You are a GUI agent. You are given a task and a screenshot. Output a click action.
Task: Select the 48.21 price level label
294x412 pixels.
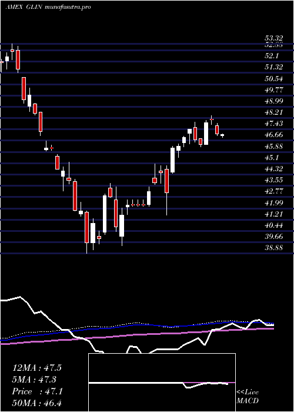coord(273,112)
